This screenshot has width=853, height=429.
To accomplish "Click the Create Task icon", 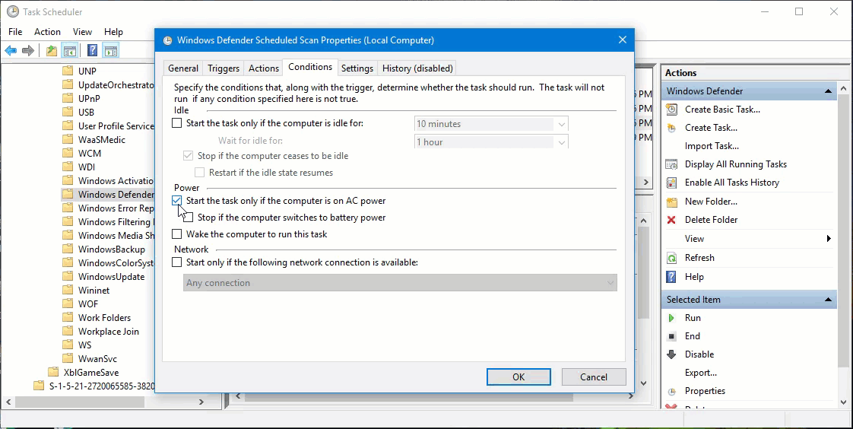I will [x=672, y=128].
